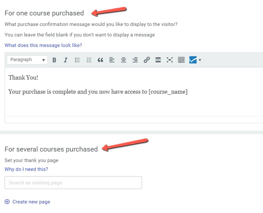This screenshot has height=213, width=263.
Task: Open 'Why do I need this?' link
Action: 26,169
